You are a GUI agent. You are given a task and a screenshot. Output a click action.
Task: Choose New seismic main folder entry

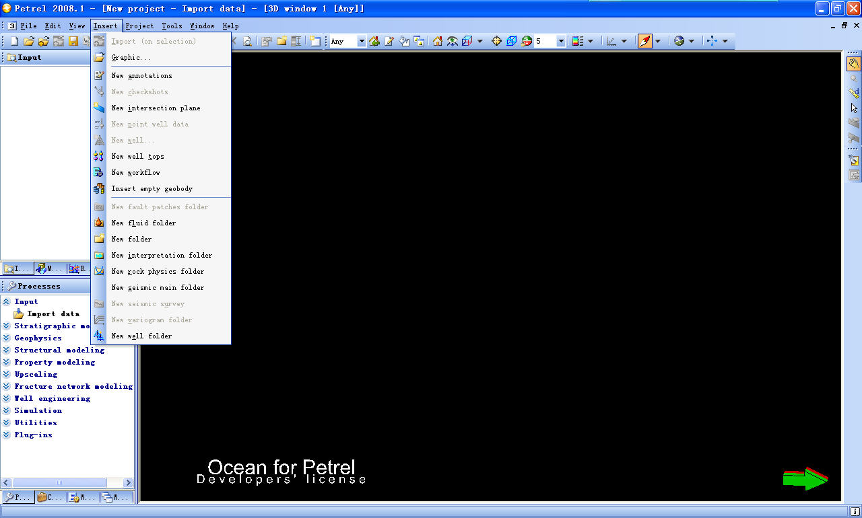[x=161, y=288]
